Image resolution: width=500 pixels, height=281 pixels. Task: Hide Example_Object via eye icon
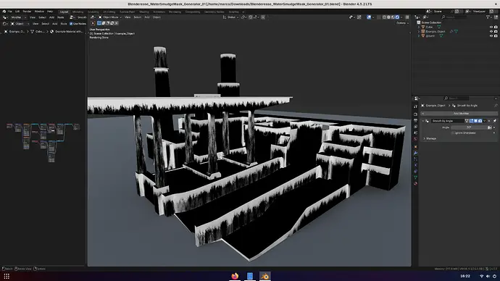(x=491, y=32)
